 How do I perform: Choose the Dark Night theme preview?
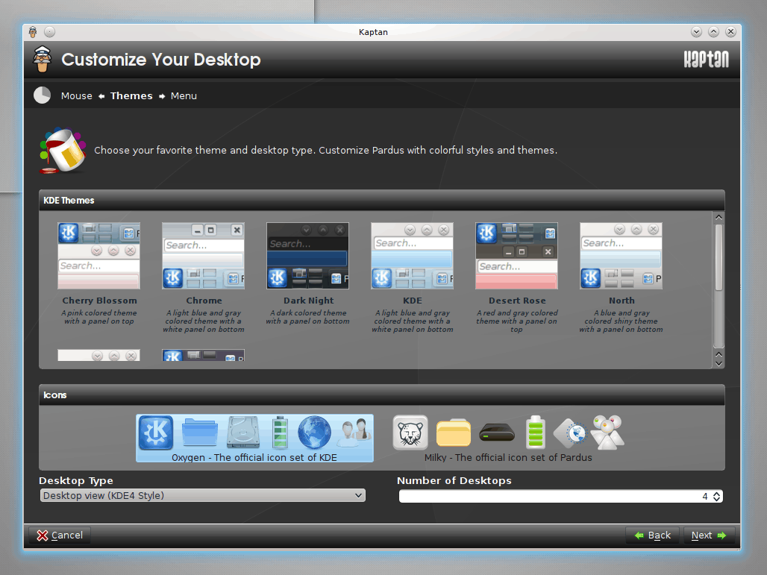[307, 256]
